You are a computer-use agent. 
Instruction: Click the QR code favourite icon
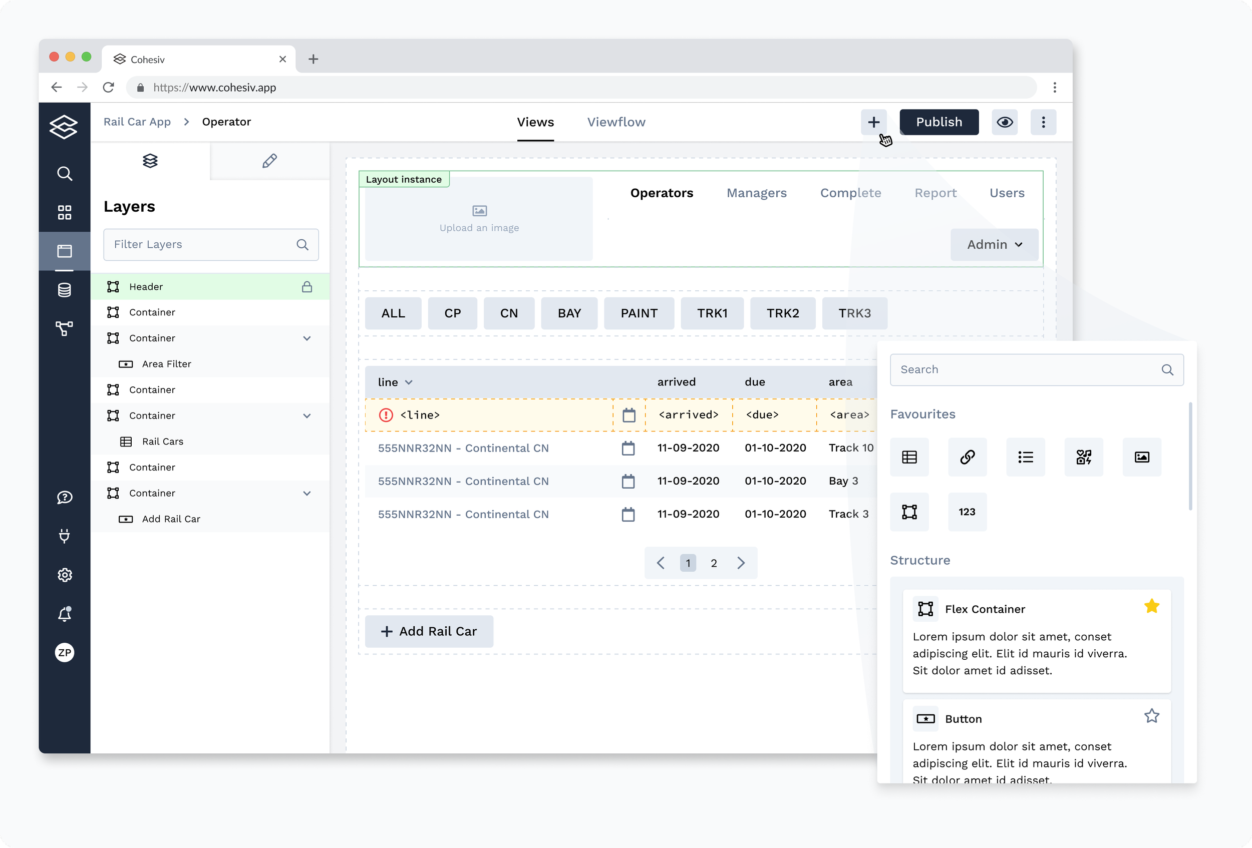coord(1083,457)
